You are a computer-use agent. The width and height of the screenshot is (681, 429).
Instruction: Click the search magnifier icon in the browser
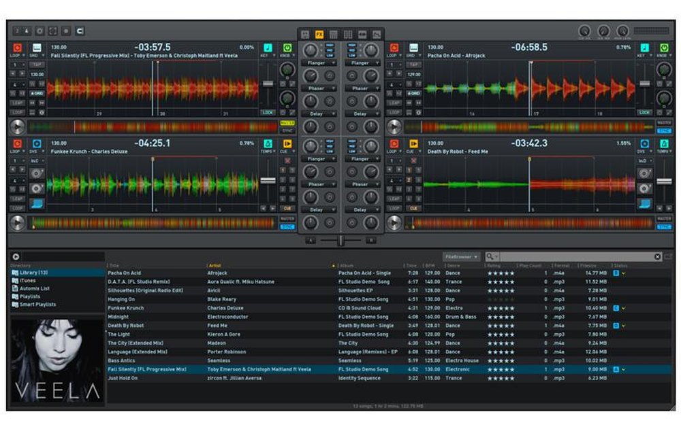490,257
